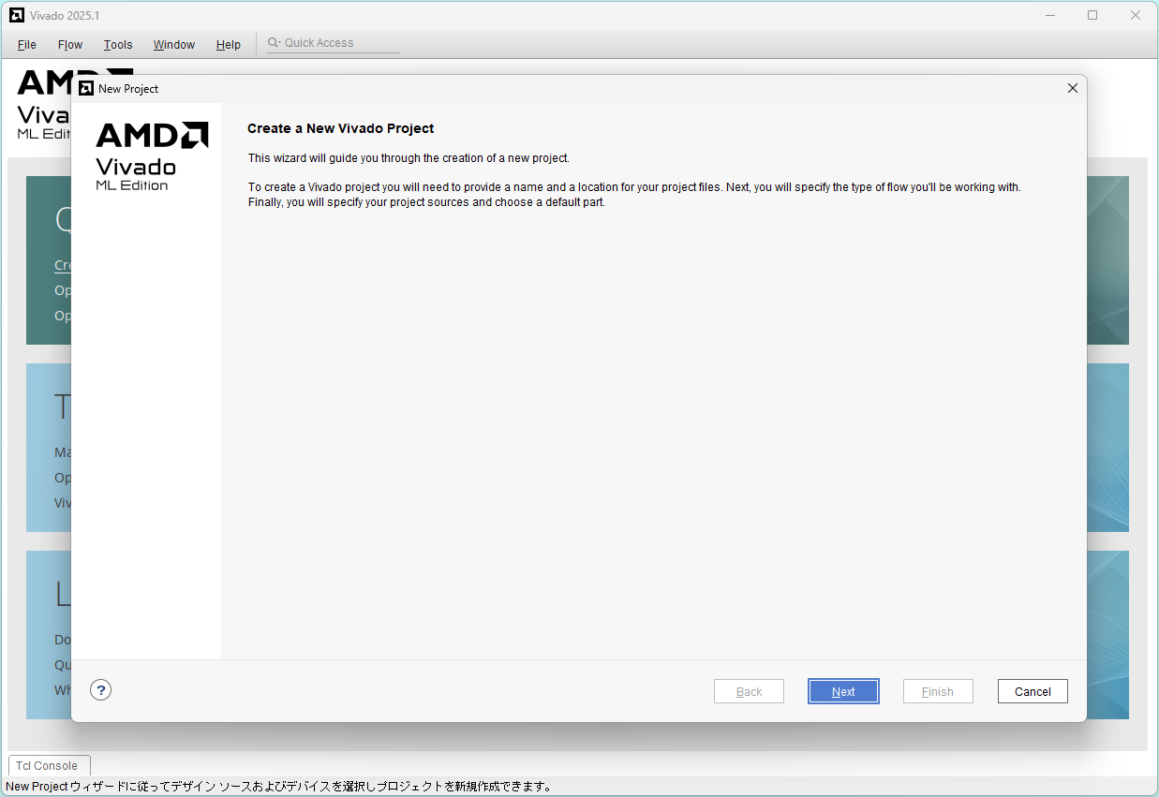The width and height of the screenshot is (1159, 797).
Task: Close the New Project dialog with X
Action: pyautogui.click(x=1073, y=88)
